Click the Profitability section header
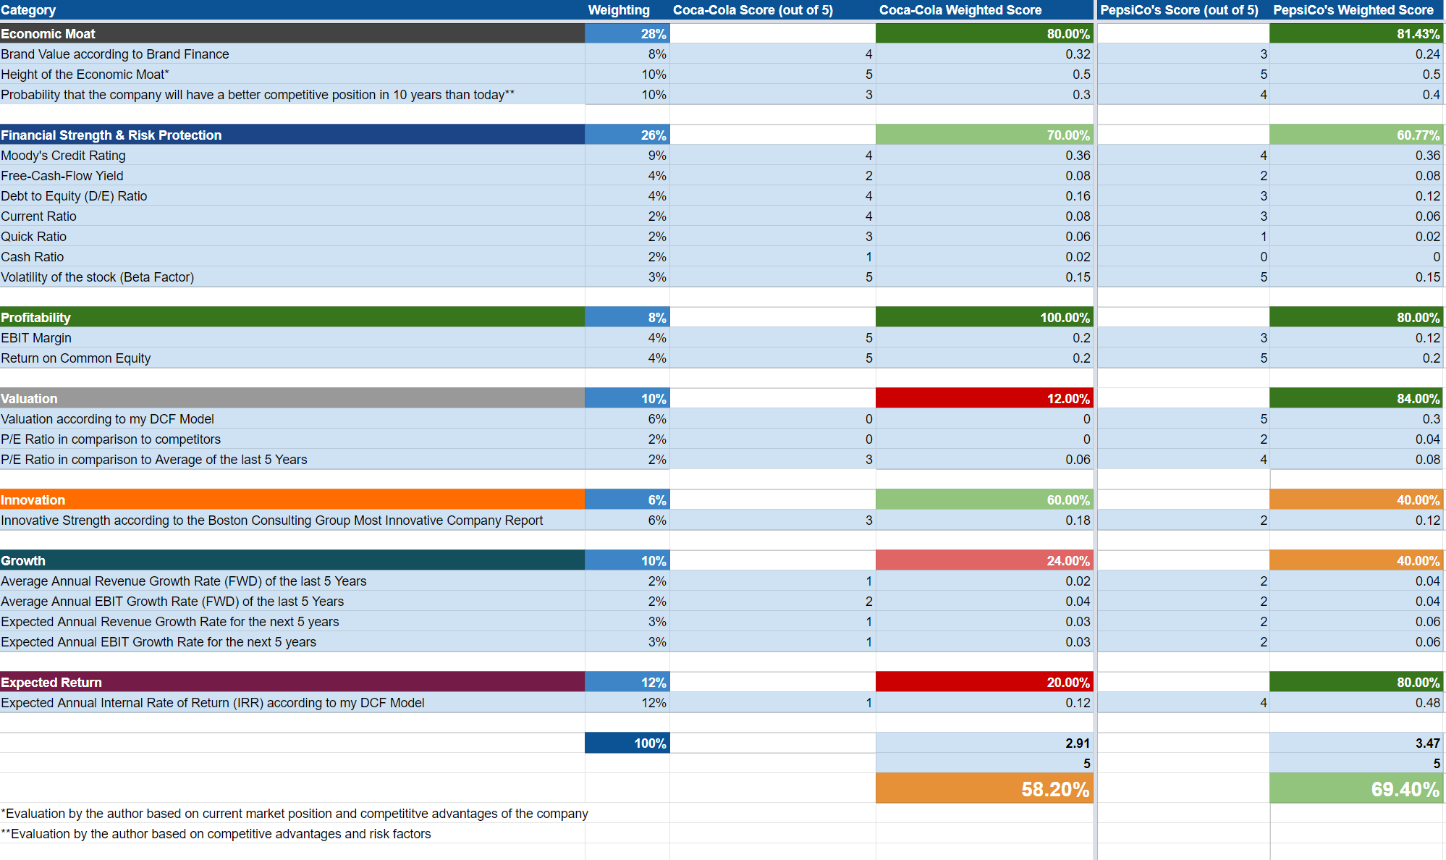1446x860 pixels. [292, 317]
